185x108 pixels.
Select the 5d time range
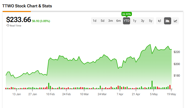pyautogui.click(x=102, y=21)
